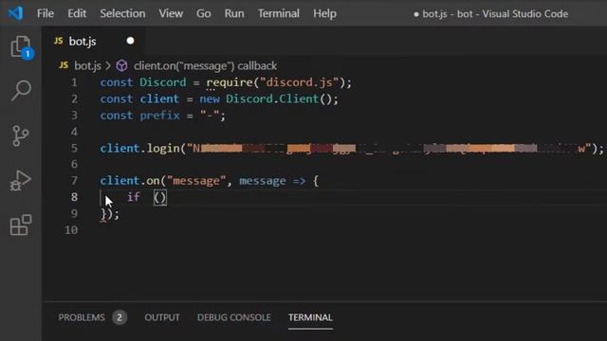
Task: Select the bot.js editor tab
Action: point(94,41)
